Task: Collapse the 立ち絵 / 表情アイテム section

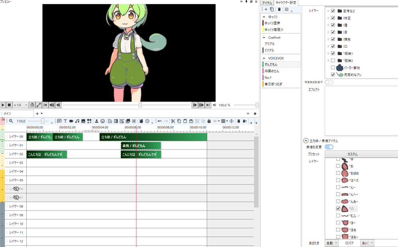Action: point(306,141)
